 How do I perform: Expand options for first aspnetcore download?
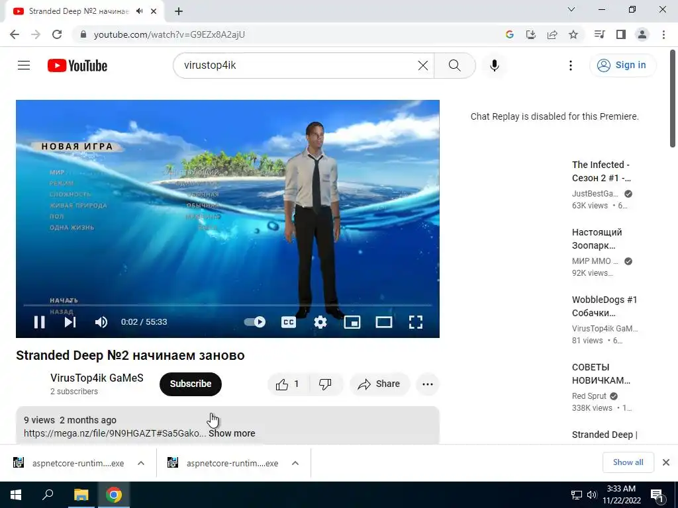[x=141, y=463]
